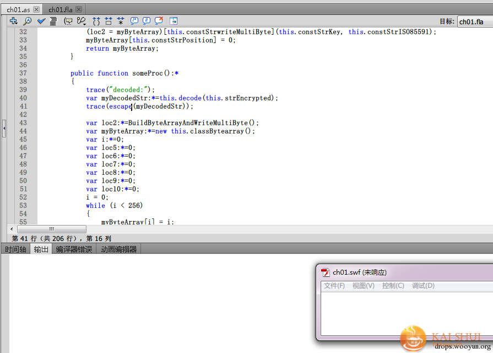Click the ch01.swf (未响应) window title
493x353 pixels.
(x=359, y=272)
